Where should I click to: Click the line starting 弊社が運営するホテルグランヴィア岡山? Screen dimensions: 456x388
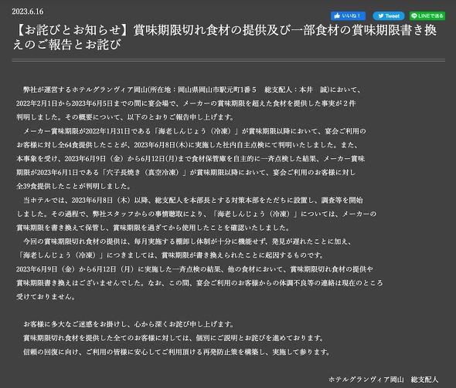click(x=192, y=89)
